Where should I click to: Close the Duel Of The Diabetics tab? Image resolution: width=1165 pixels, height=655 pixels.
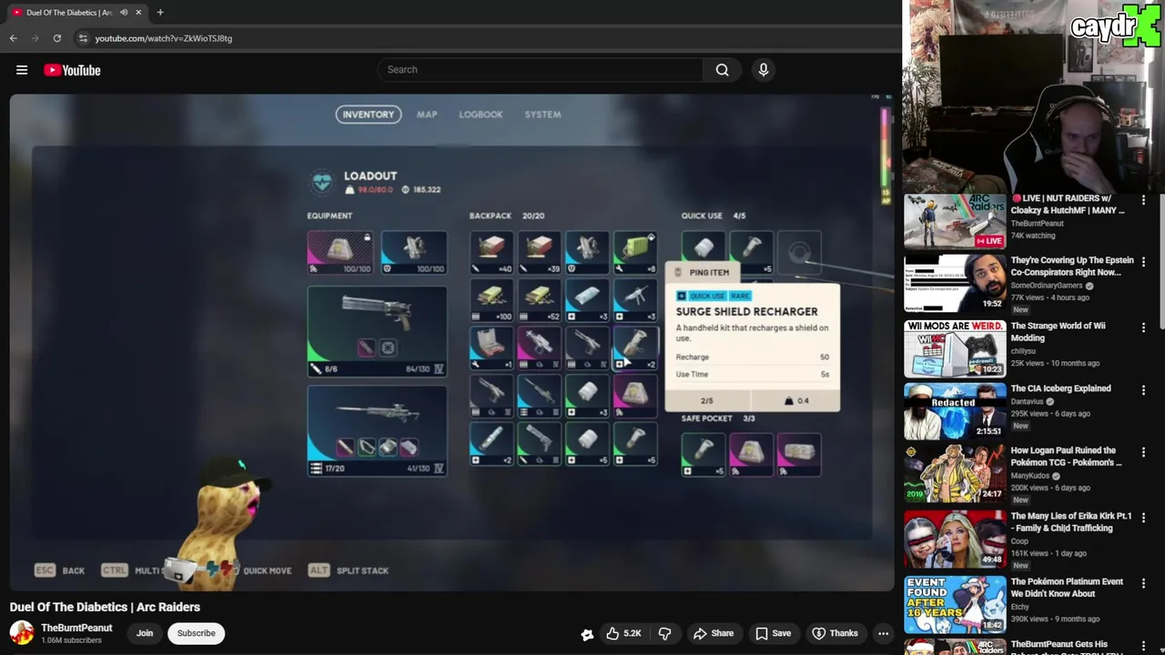click(x=138, y=13)
